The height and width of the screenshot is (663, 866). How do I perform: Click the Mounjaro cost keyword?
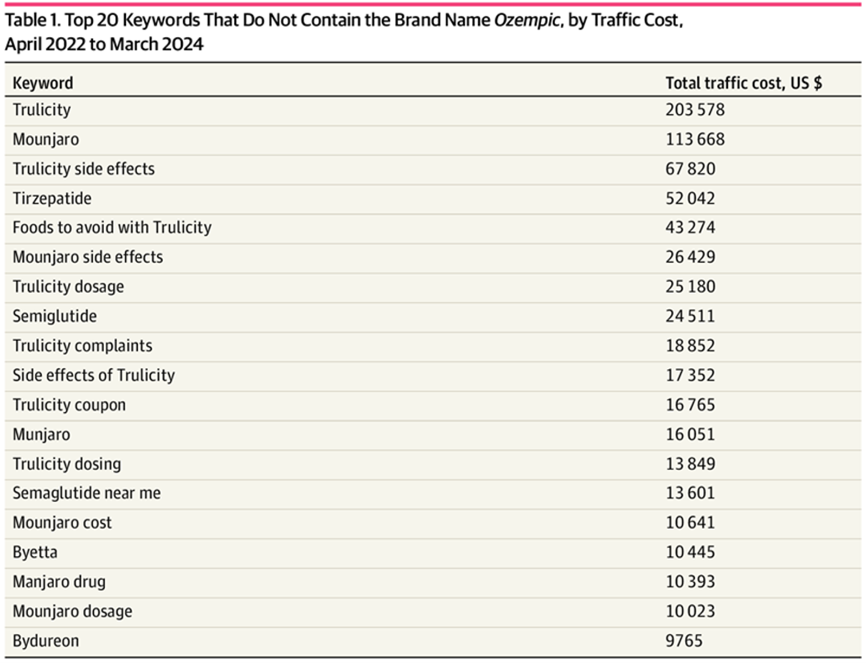[x=62, y=523]
